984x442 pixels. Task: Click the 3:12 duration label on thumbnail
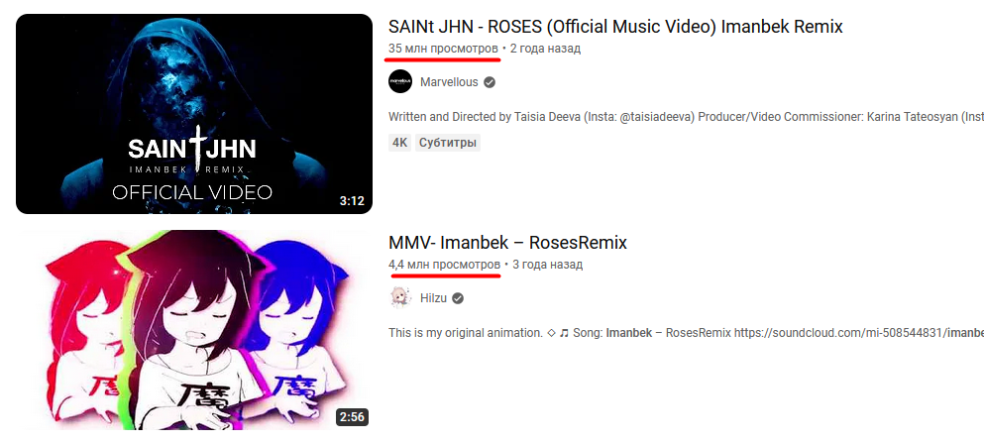pos(352,201)
